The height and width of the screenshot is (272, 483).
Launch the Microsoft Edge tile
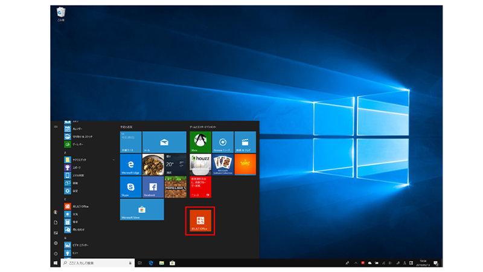130,164
